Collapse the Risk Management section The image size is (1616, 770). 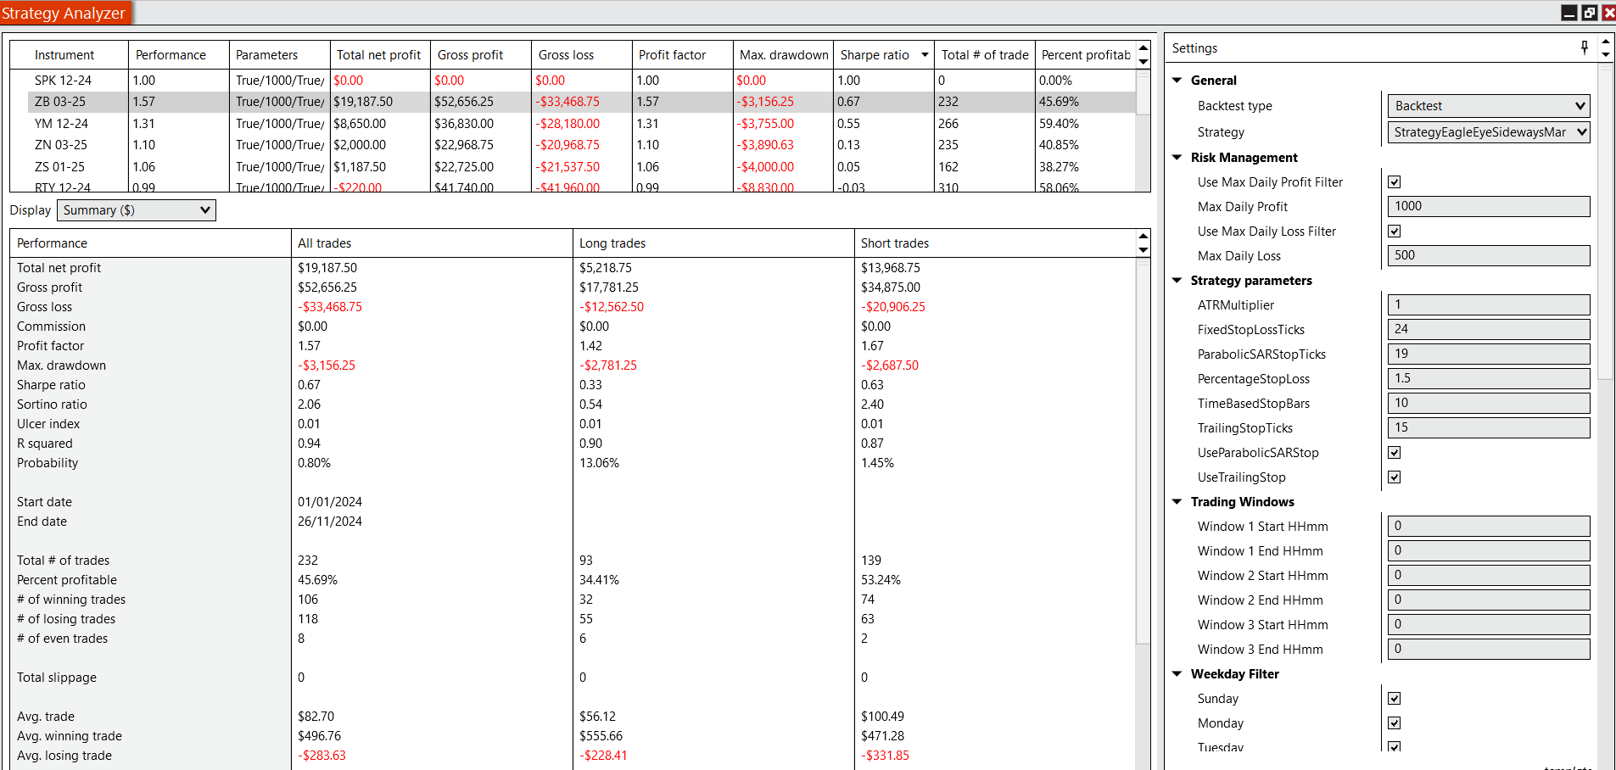(x=1177, y=158)
